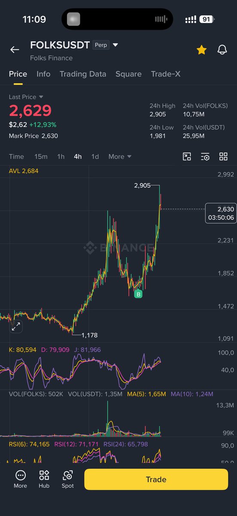The height and width of the screenshot is (516, 237).
Task: Switch to the Square tab
Action: point(128,74)
